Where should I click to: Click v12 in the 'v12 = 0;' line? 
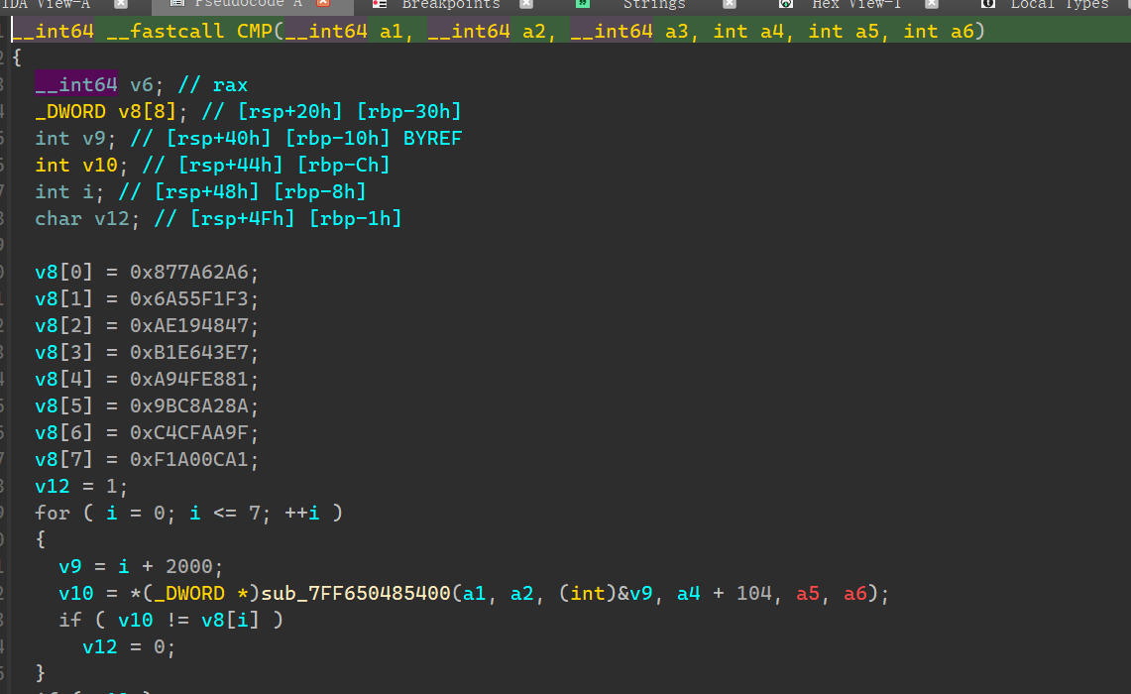[x=100, y=646]
